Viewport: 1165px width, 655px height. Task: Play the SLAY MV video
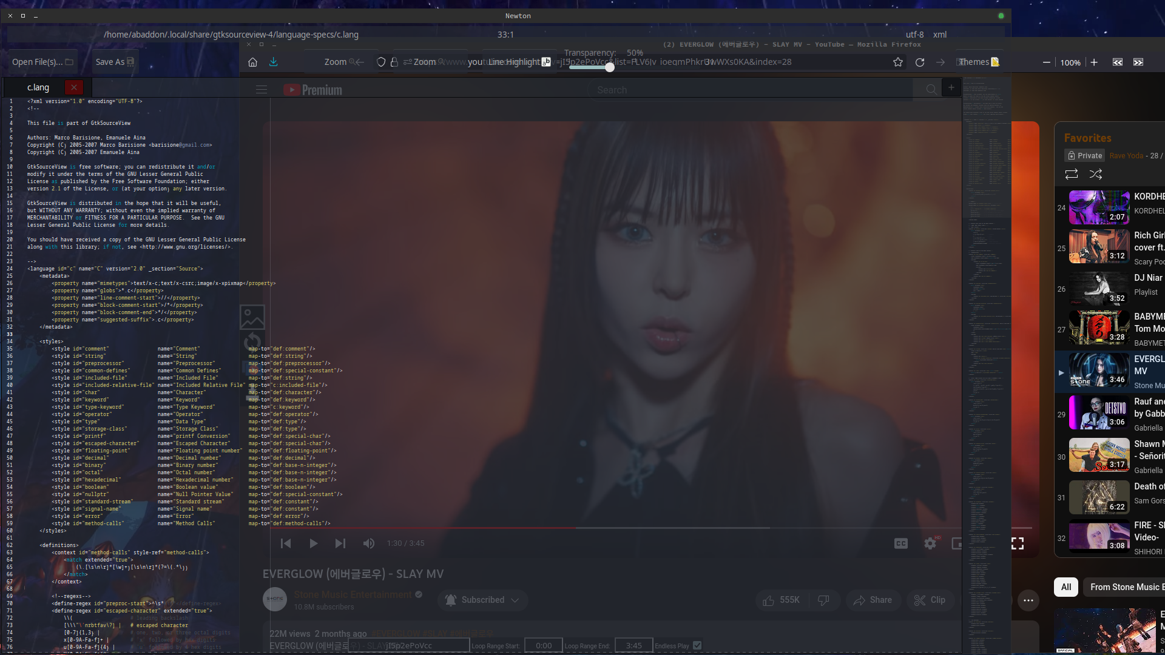(x=313, y=543)
